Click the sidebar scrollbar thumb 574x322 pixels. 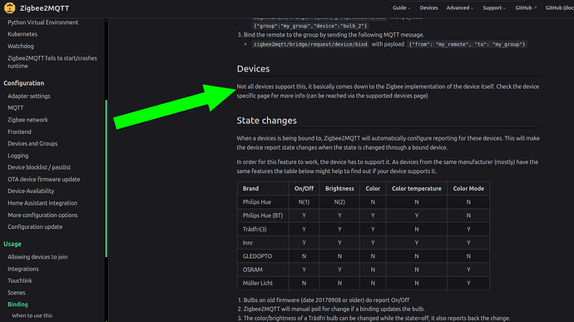pyautogui.click(x=106, y=178)
